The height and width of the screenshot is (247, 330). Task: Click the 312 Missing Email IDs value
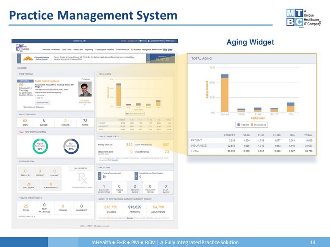[x=129, y=144]
